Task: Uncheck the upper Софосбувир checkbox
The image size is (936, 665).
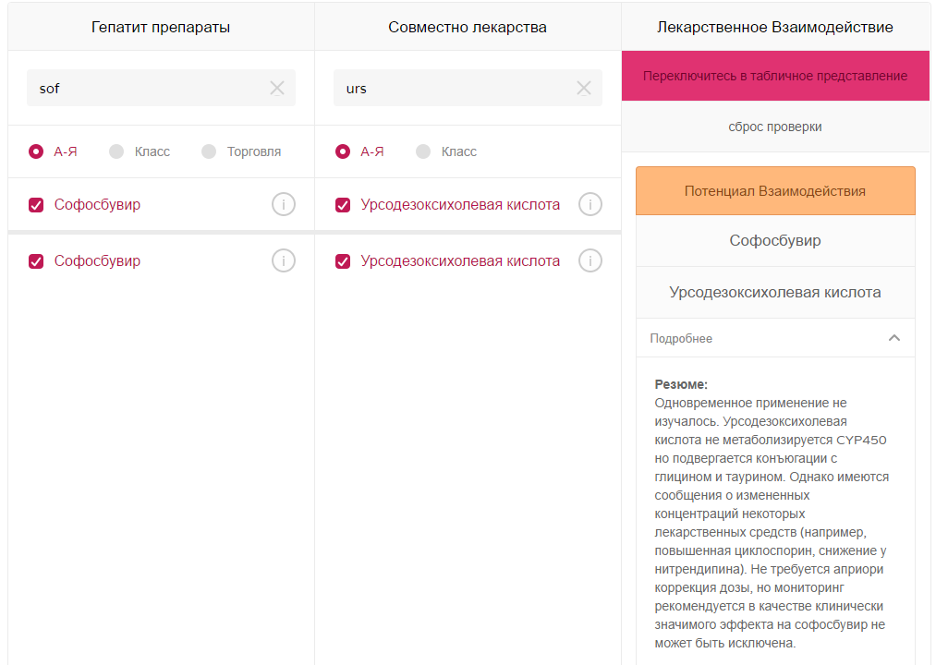Action: click(36, 205)
